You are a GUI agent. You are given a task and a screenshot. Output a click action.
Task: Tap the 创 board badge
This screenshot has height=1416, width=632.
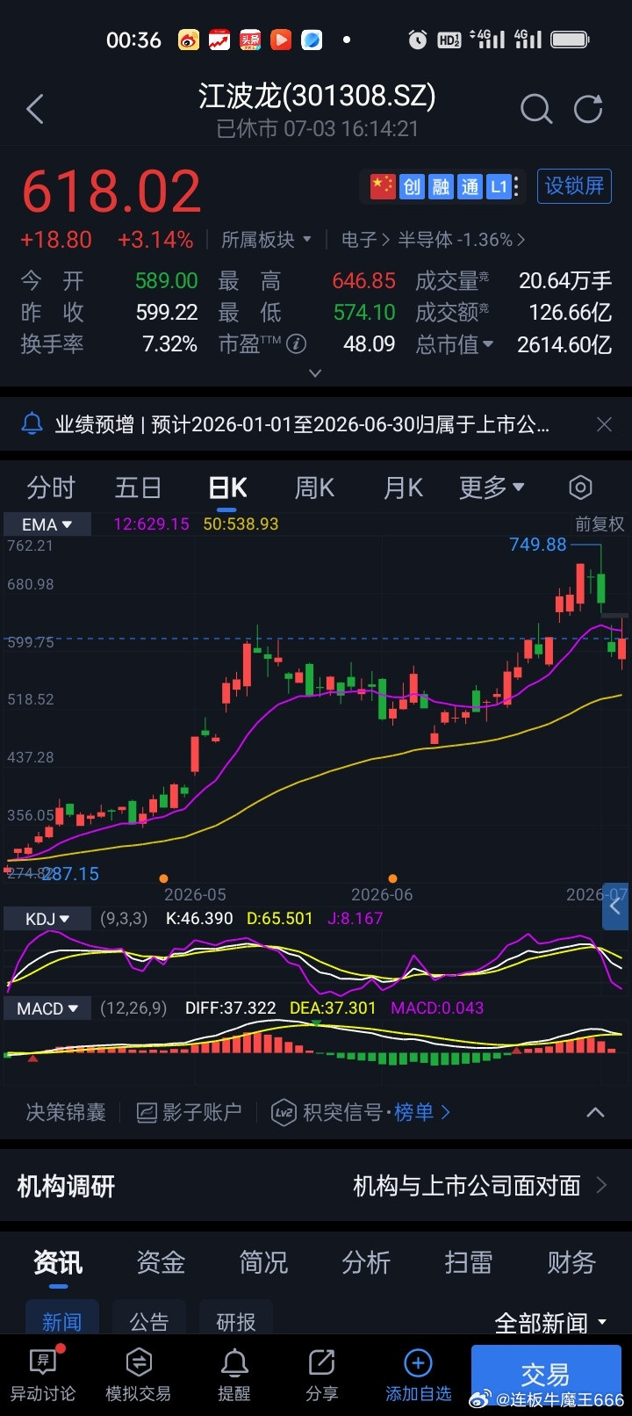412,186
